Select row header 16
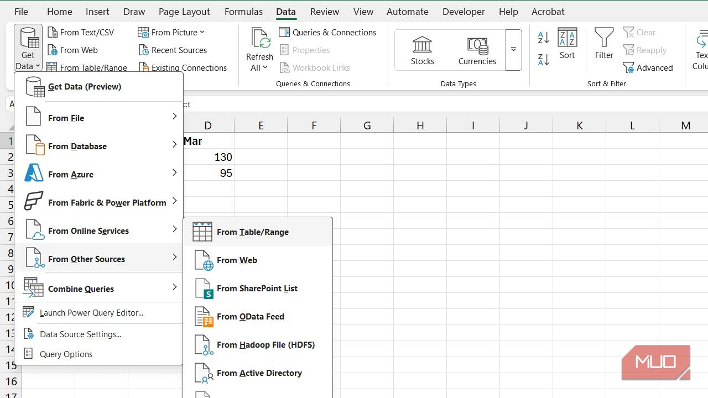This screenshot has width=708, height=398. (12, 381)
